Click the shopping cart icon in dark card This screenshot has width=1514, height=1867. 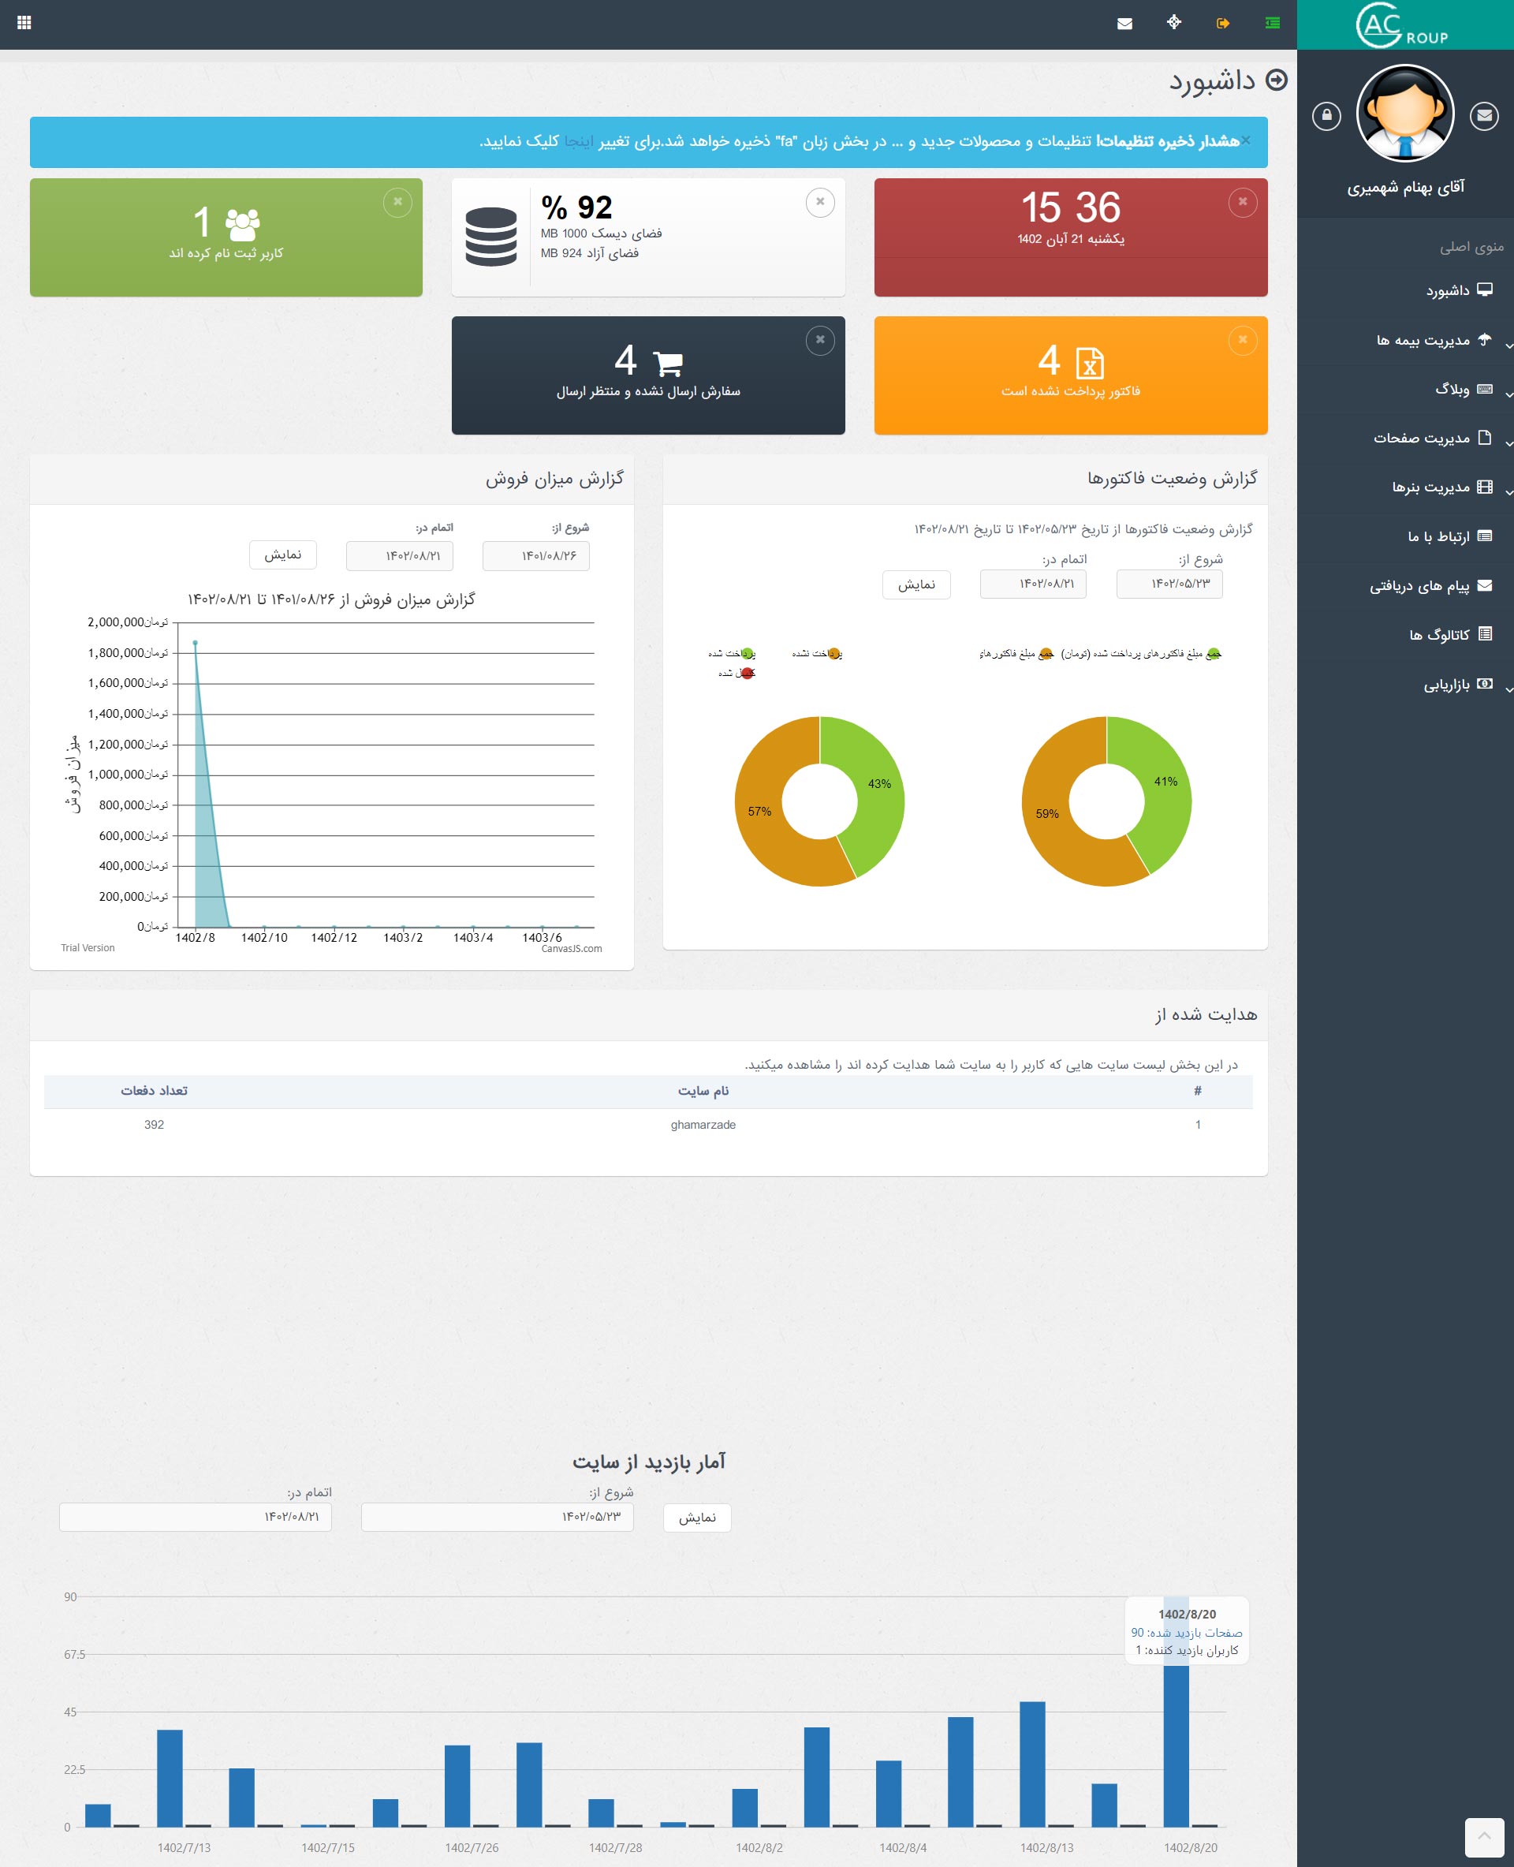point(667,363)
